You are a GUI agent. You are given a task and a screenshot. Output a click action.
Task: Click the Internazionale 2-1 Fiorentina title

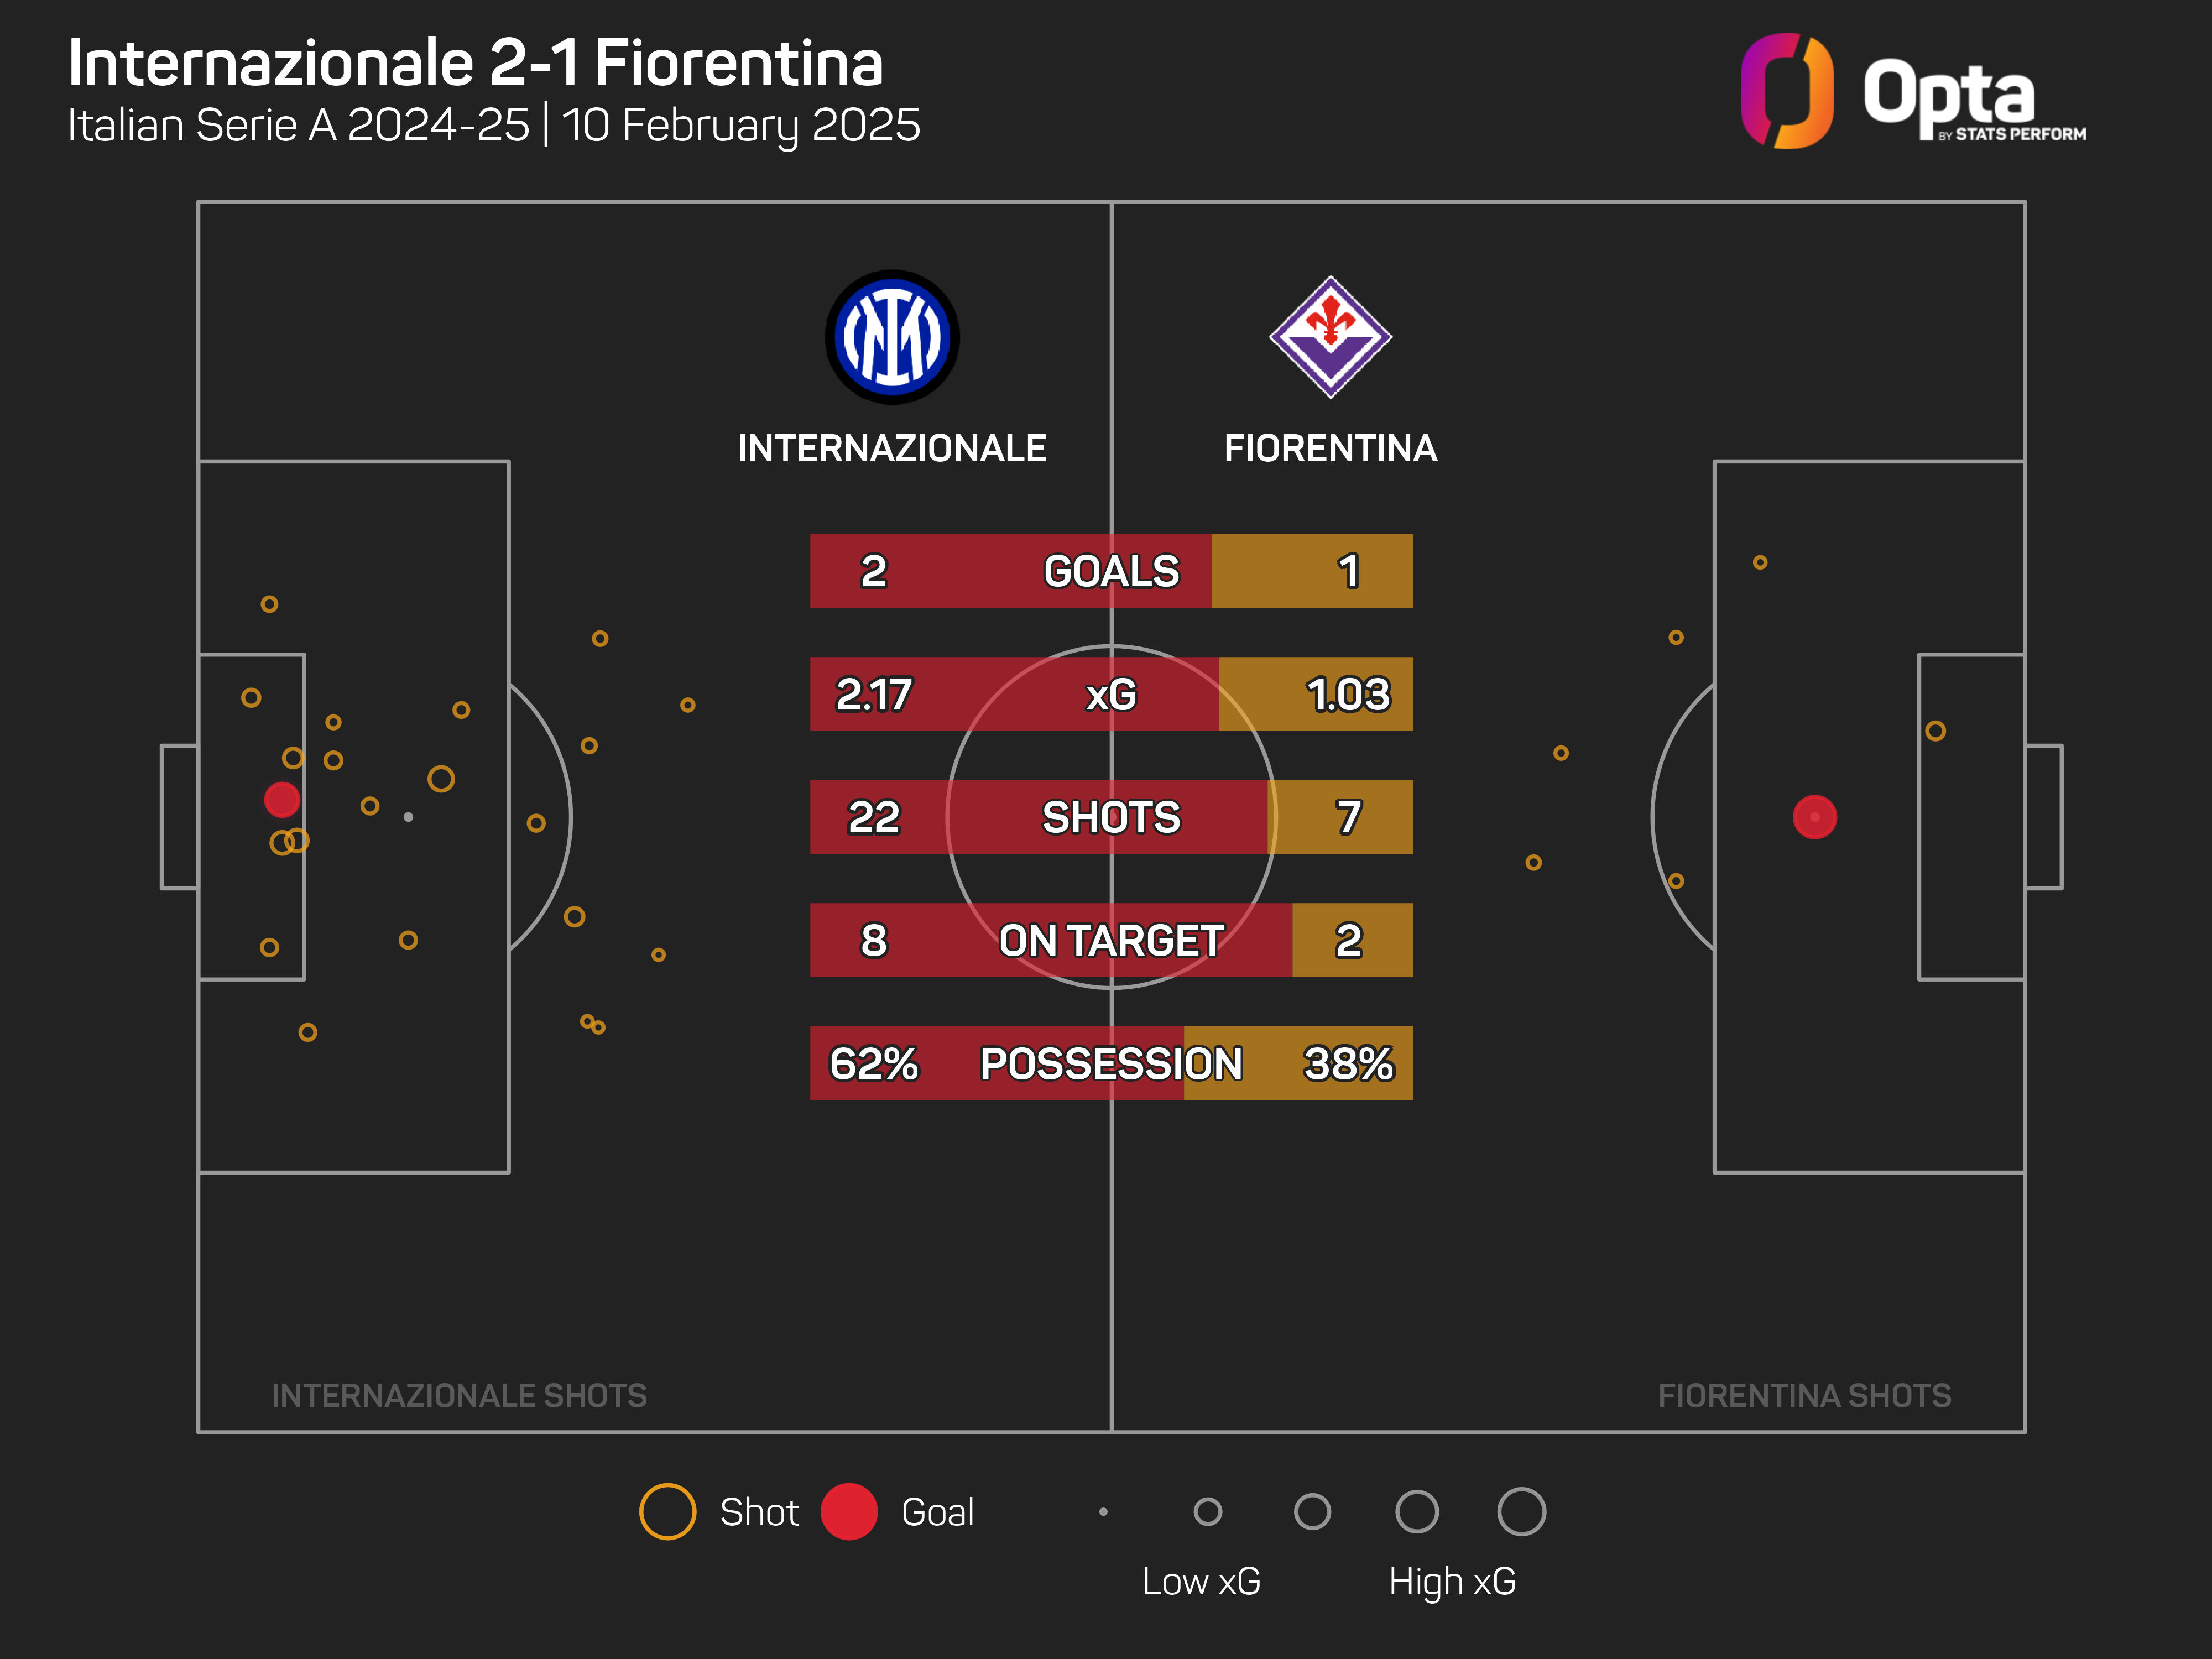pyautogui.click(x=475, y=63)
